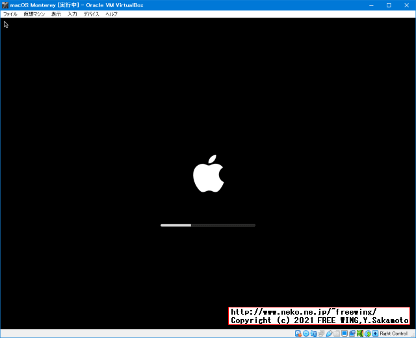416x338 pixels.
Task: Click the VirtualBox title bar app icon
Action: tap(5, 5)
